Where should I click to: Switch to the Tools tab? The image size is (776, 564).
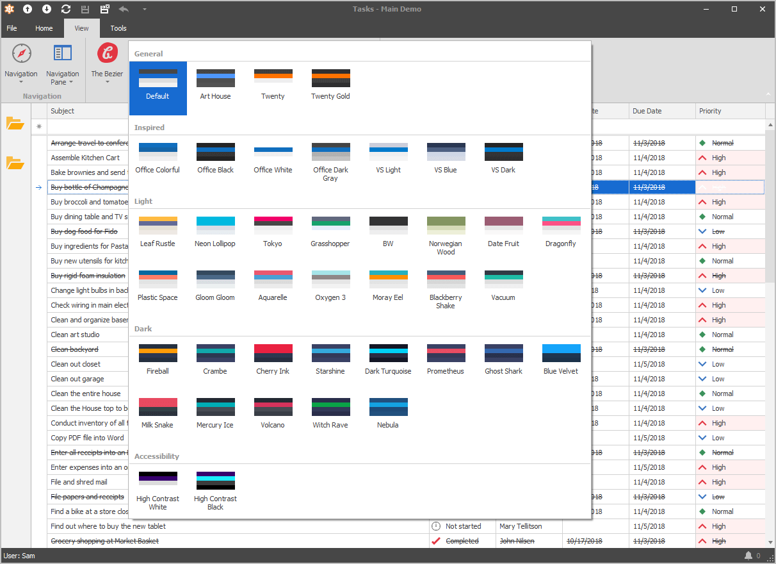click(118, 28)
